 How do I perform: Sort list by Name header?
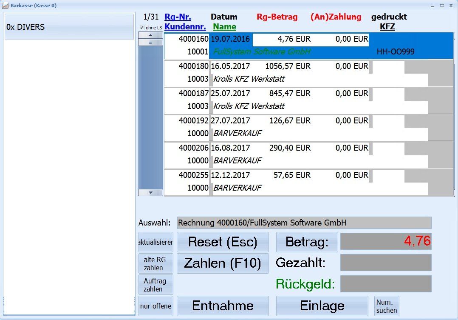click(x=224, y=27)
